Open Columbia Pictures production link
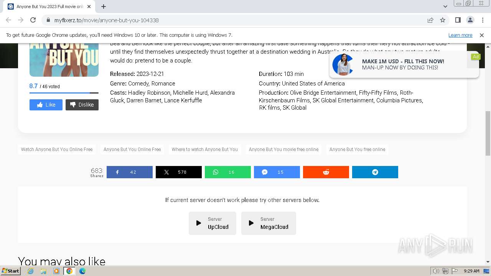 pyautogui.click(x=399, y=100)
